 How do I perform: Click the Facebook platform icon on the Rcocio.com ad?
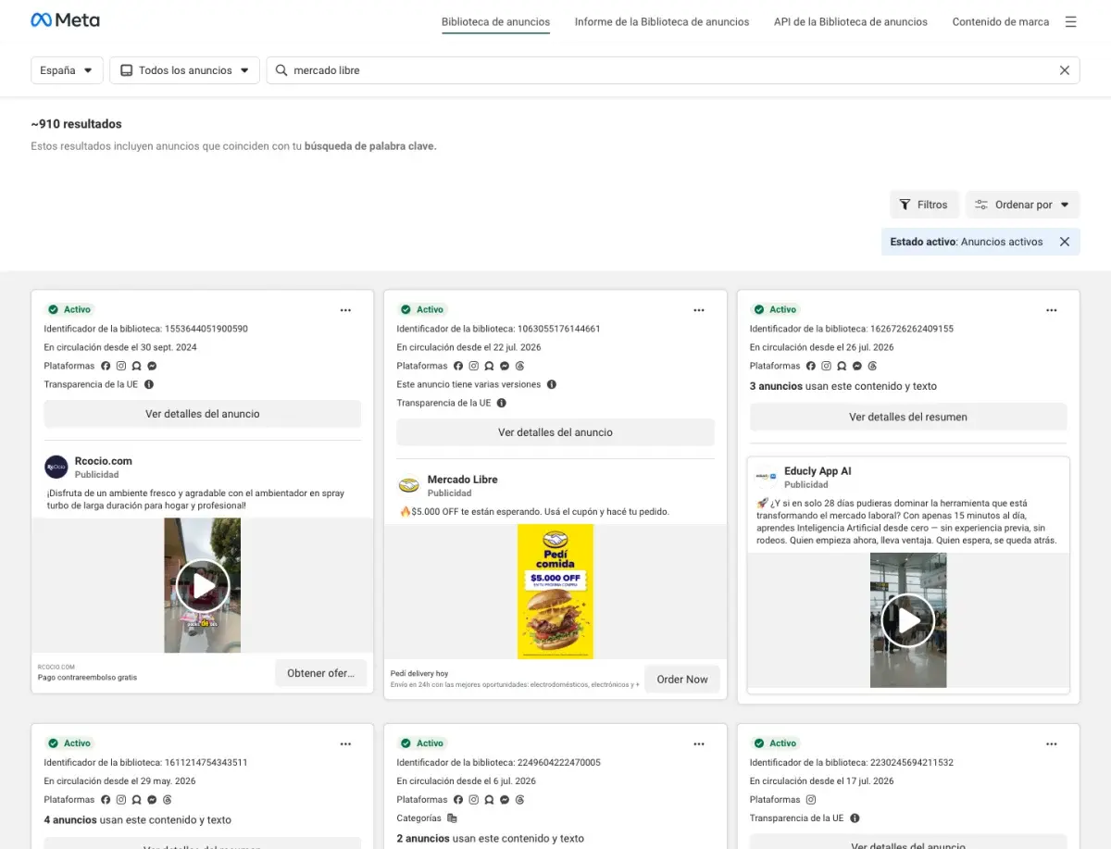[x=106, y=366]
